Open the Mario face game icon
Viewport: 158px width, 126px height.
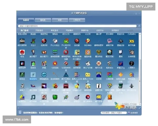pos(44,97)
